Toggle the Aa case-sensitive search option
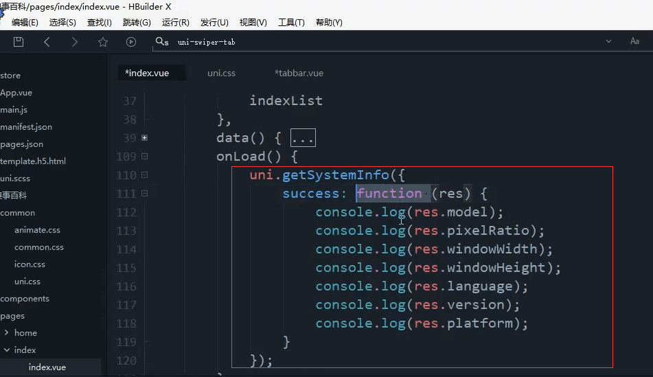The image size is (653, 377). pos(634,41)
